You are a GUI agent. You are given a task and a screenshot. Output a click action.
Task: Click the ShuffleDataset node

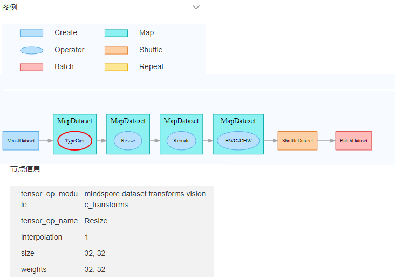297,141
